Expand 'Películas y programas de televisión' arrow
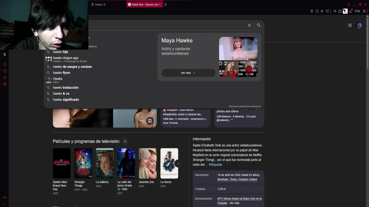Image resolution: width=369 pixels, height=207 pixels. click(125, 141)
